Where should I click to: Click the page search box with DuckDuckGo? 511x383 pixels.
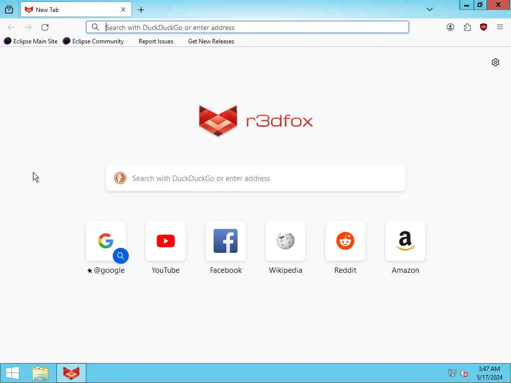pyautogui.click(x=255, y=178)
